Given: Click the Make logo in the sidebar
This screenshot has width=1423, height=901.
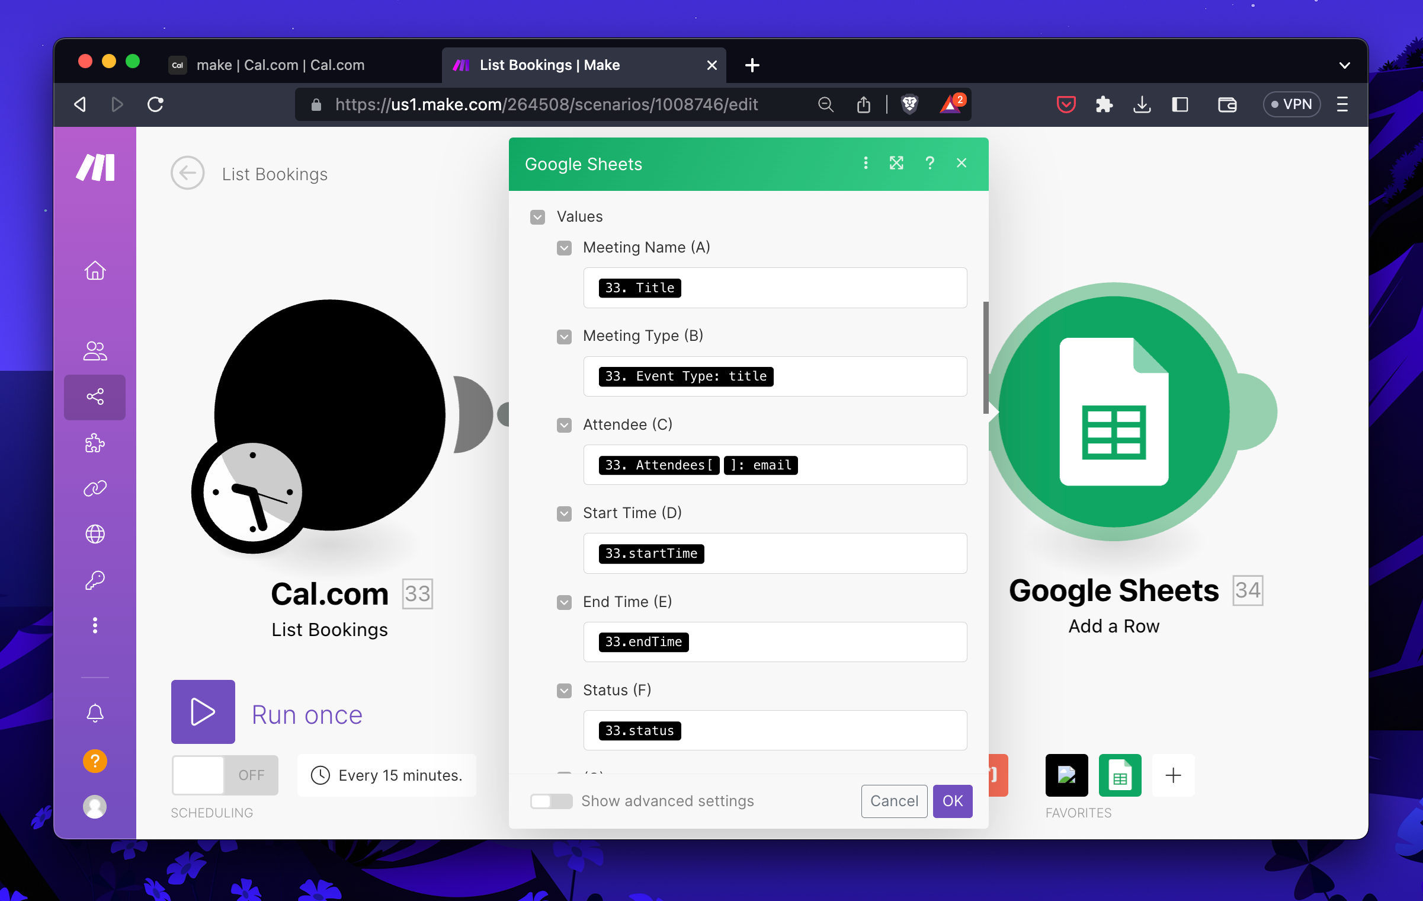Looking at the screenshot, I should [x=95, y=168].
